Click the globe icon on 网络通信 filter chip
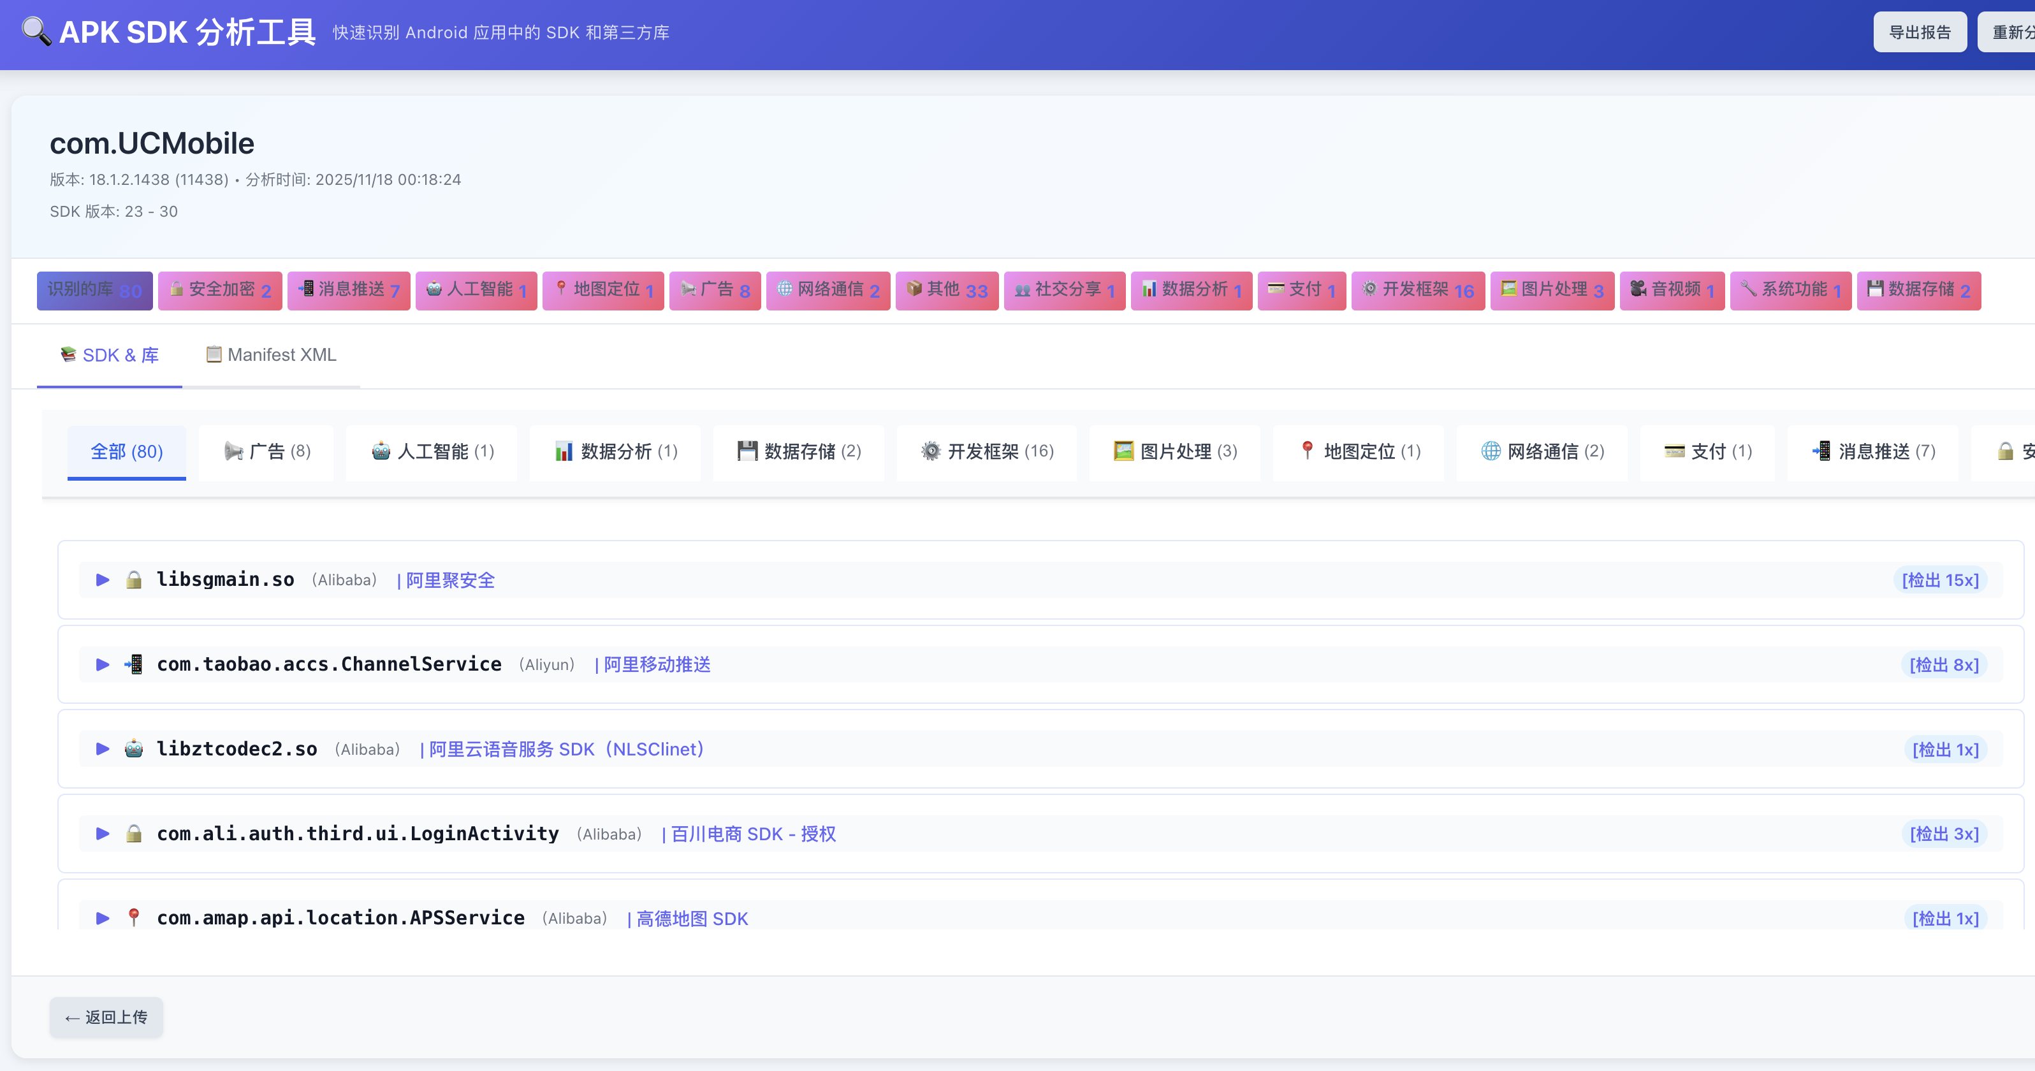2035x1071 pixels. [784, 290]
